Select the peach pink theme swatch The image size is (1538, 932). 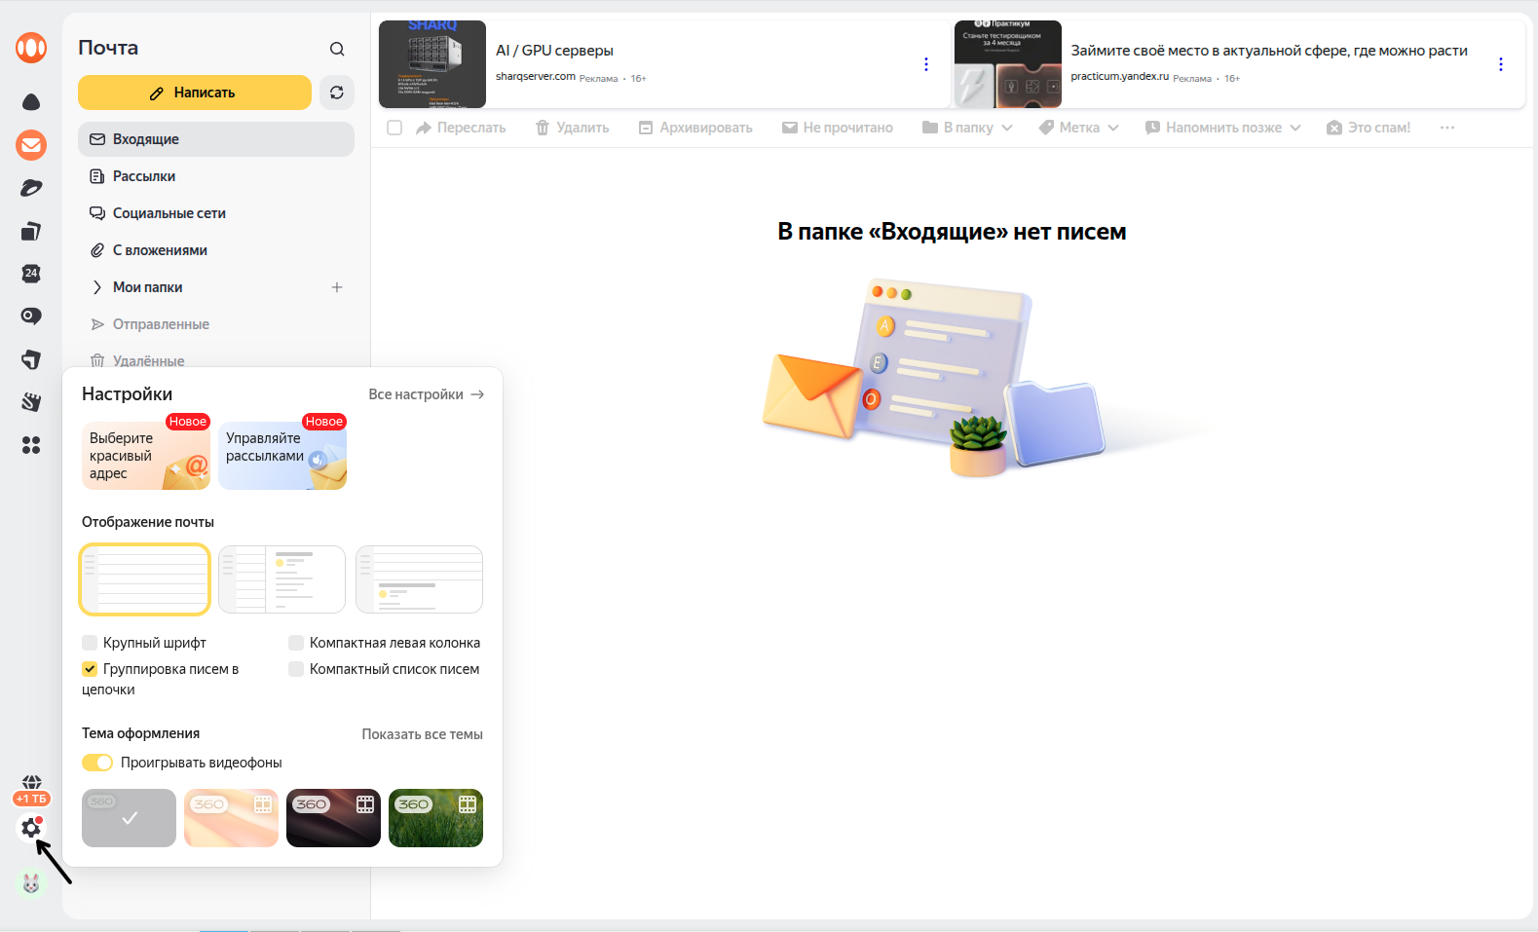[x=231, y=818]
